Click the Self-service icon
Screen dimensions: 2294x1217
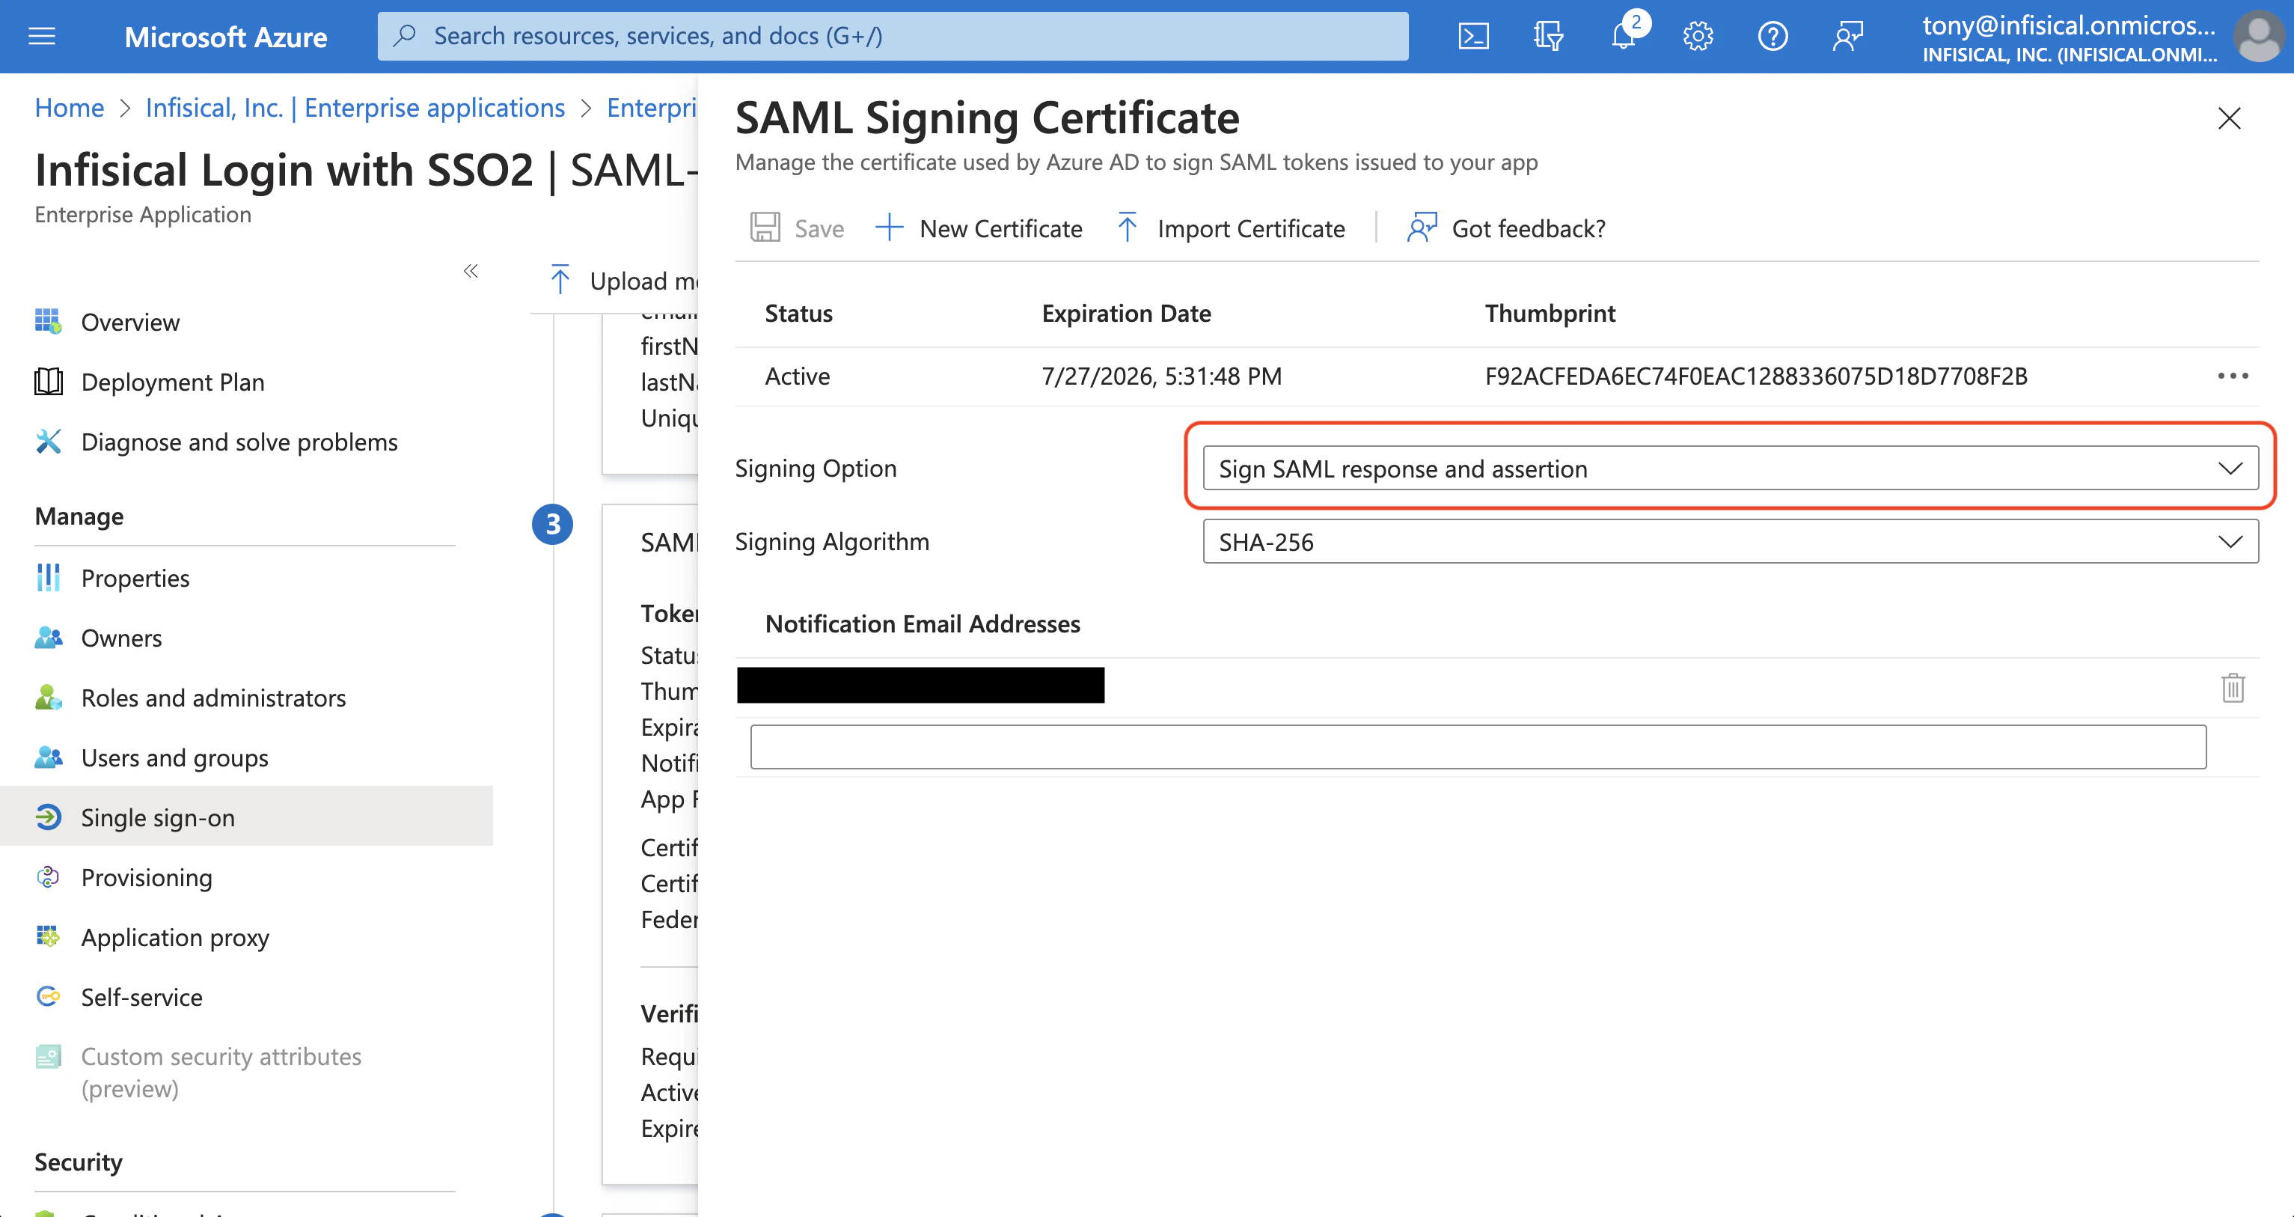point(48,996)
